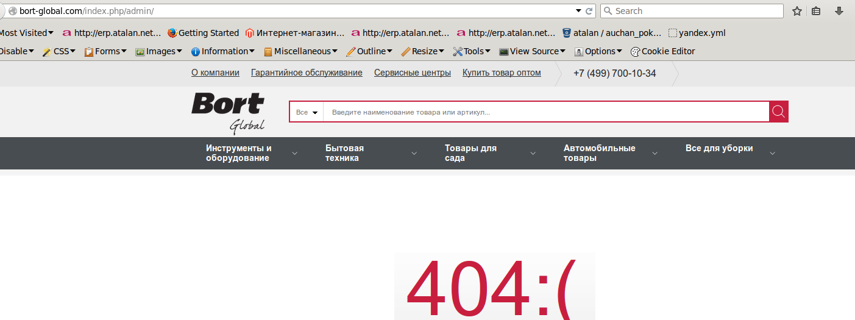This screenshot has width=855, height=320.
Task: Open Disable menu in developer toolbar
Action: (16, 51)
